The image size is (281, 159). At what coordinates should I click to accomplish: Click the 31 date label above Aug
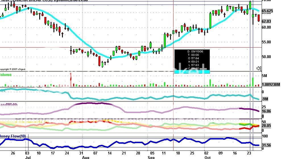pyautogui.click(x=81, y=153)
